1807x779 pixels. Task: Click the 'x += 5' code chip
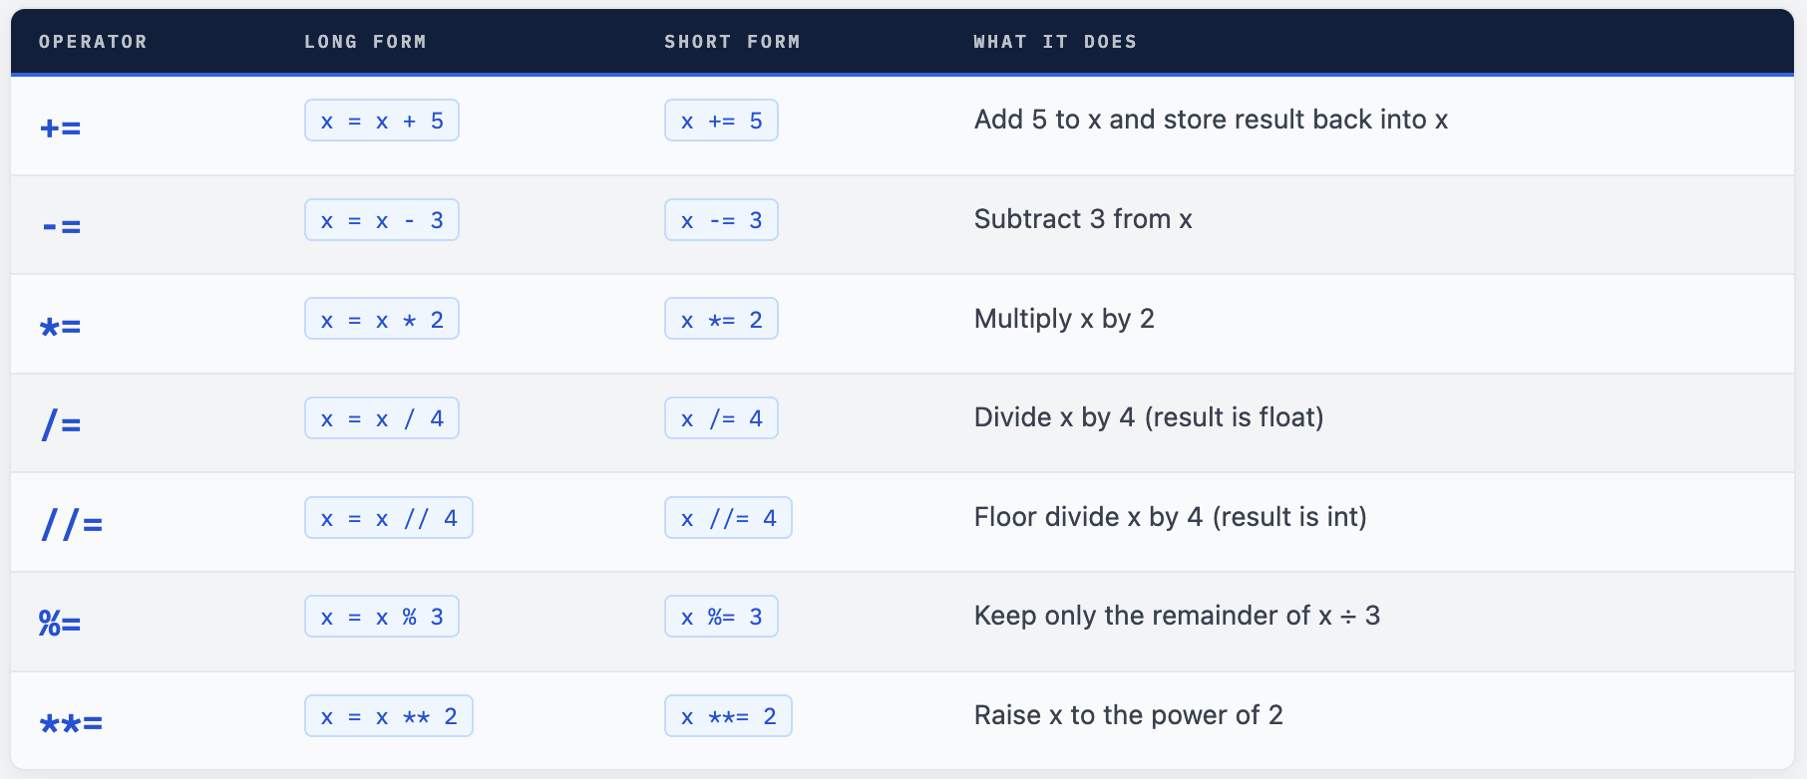[721, 121]
